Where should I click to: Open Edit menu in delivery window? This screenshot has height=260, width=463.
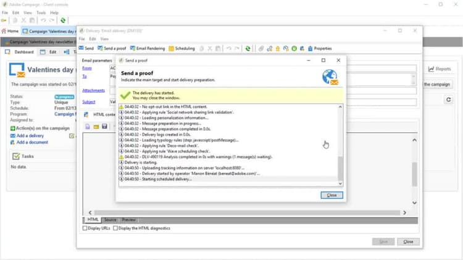click(x=93, y=39)
